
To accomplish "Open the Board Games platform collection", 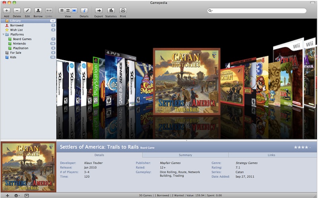I will [x=22, y=39].
